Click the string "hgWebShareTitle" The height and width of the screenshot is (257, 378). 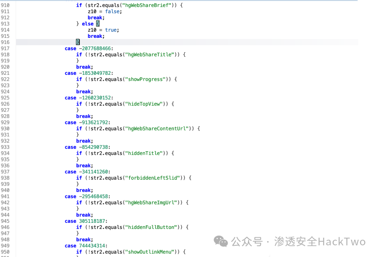point(150,55)
